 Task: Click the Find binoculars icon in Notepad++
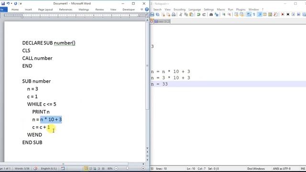click(211, 14)
